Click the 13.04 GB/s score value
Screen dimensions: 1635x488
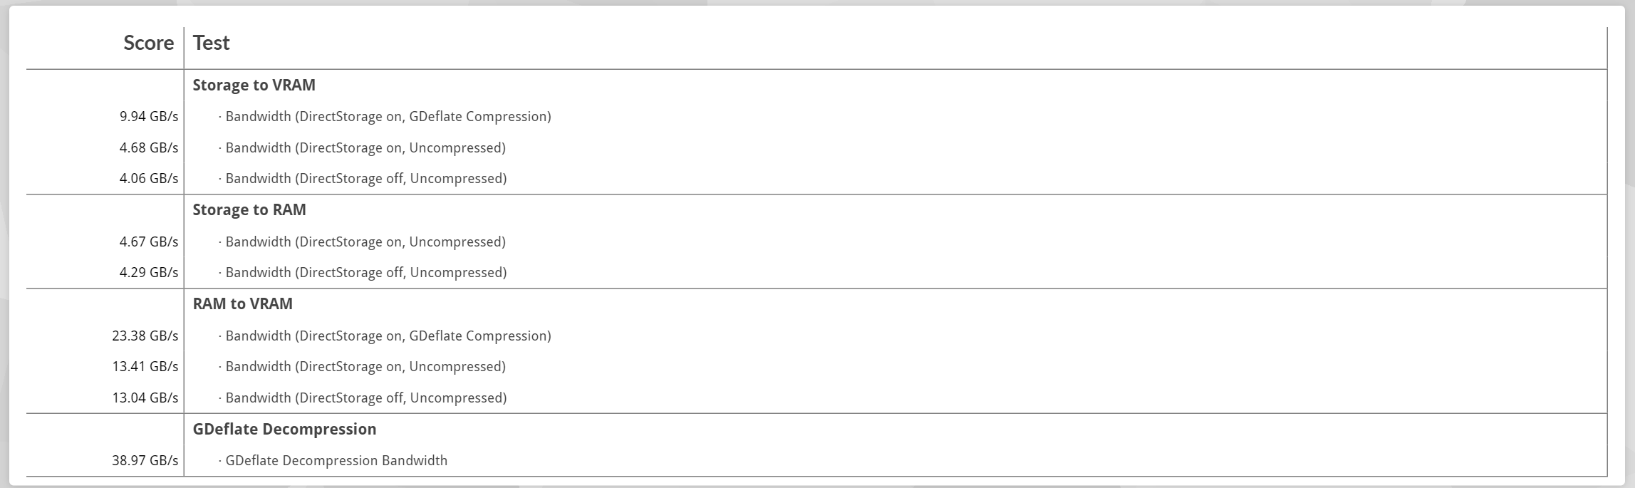tap(145, 398)
